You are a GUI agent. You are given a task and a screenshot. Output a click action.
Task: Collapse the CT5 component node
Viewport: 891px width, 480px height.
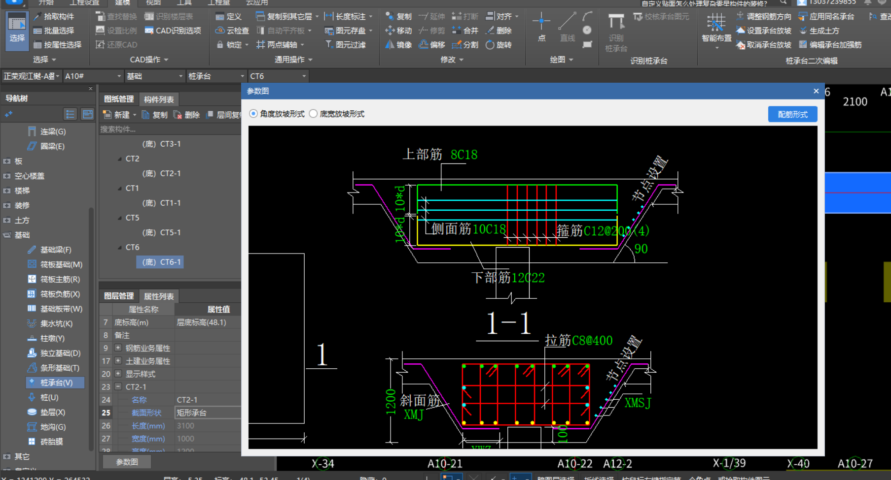[120, 218]
